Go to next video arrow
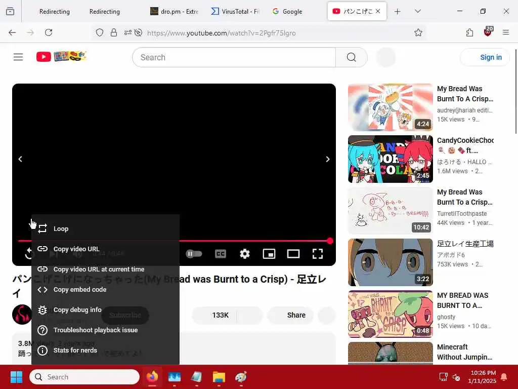The image size is (518, 389). tap(327, 159)
